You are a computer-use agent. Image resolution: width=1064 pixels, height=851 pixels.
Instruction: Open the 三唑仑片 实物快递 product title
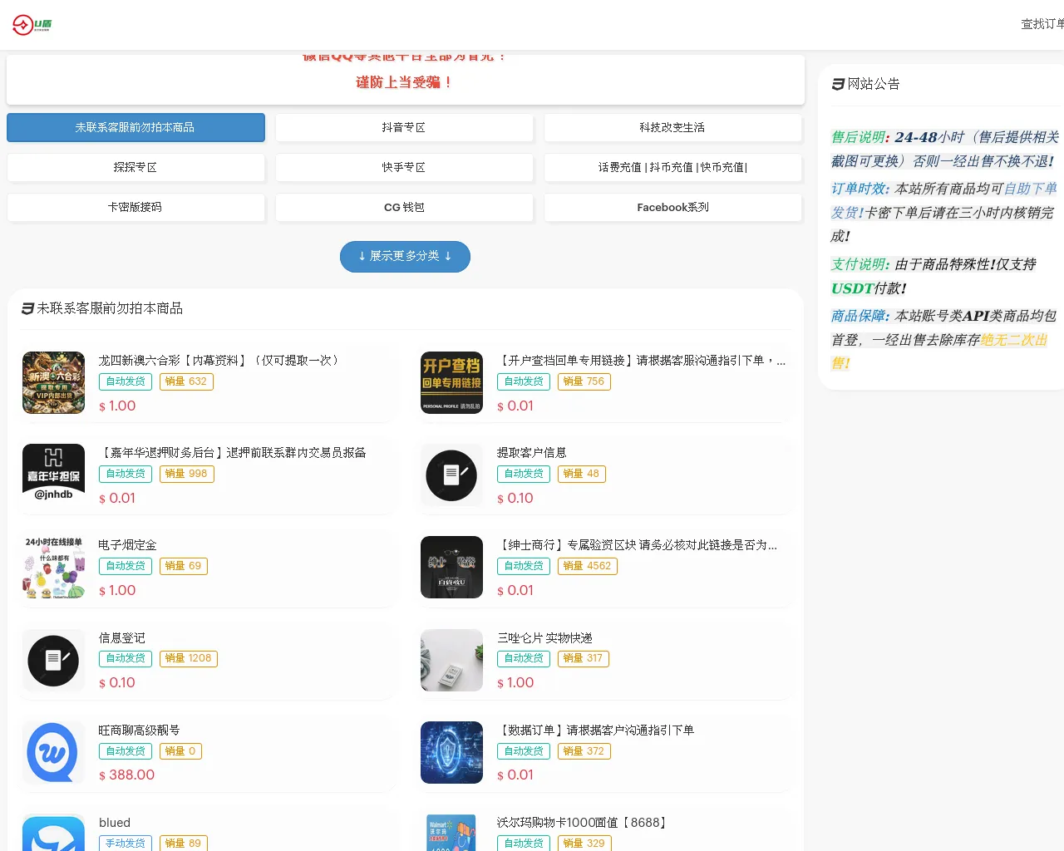click(544, 637)
